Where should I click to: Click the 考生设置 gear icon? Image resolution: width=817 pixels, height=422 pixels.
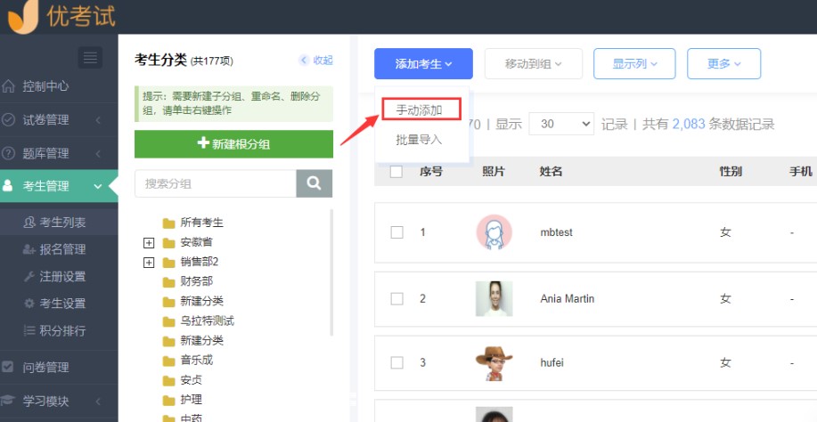29,304
